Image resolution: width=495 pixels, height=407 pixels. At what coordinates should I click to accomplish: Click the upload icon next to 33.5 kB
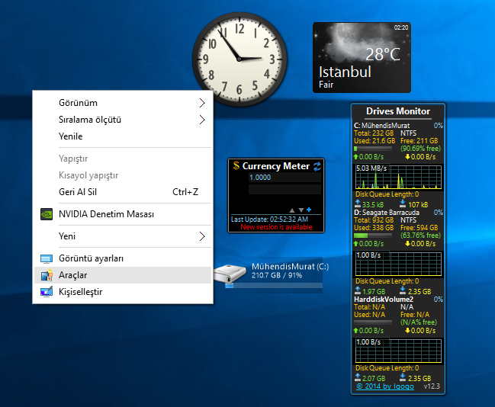point(358,203)
